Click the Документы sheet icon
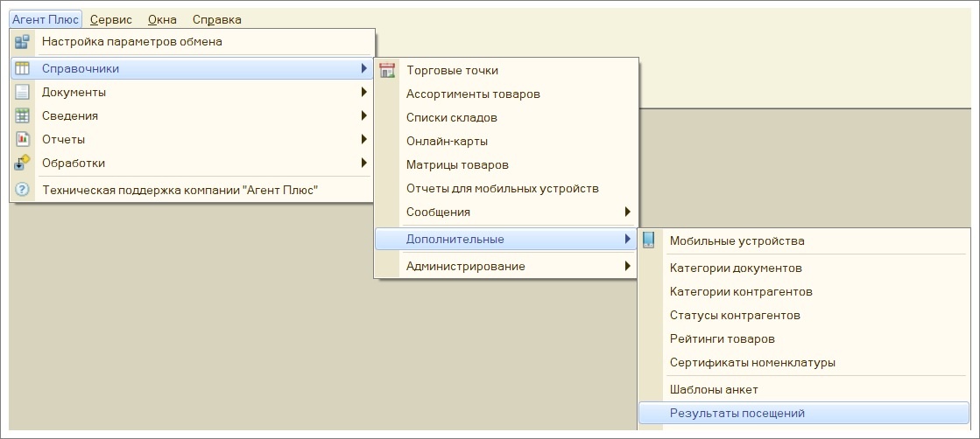Viewport: 980px width, 439px height. click(22, 93)
